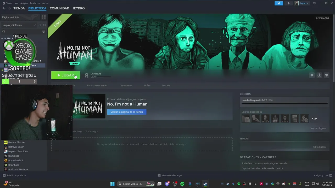Click the microphone icon in system tray

click(x=300, y=184)
